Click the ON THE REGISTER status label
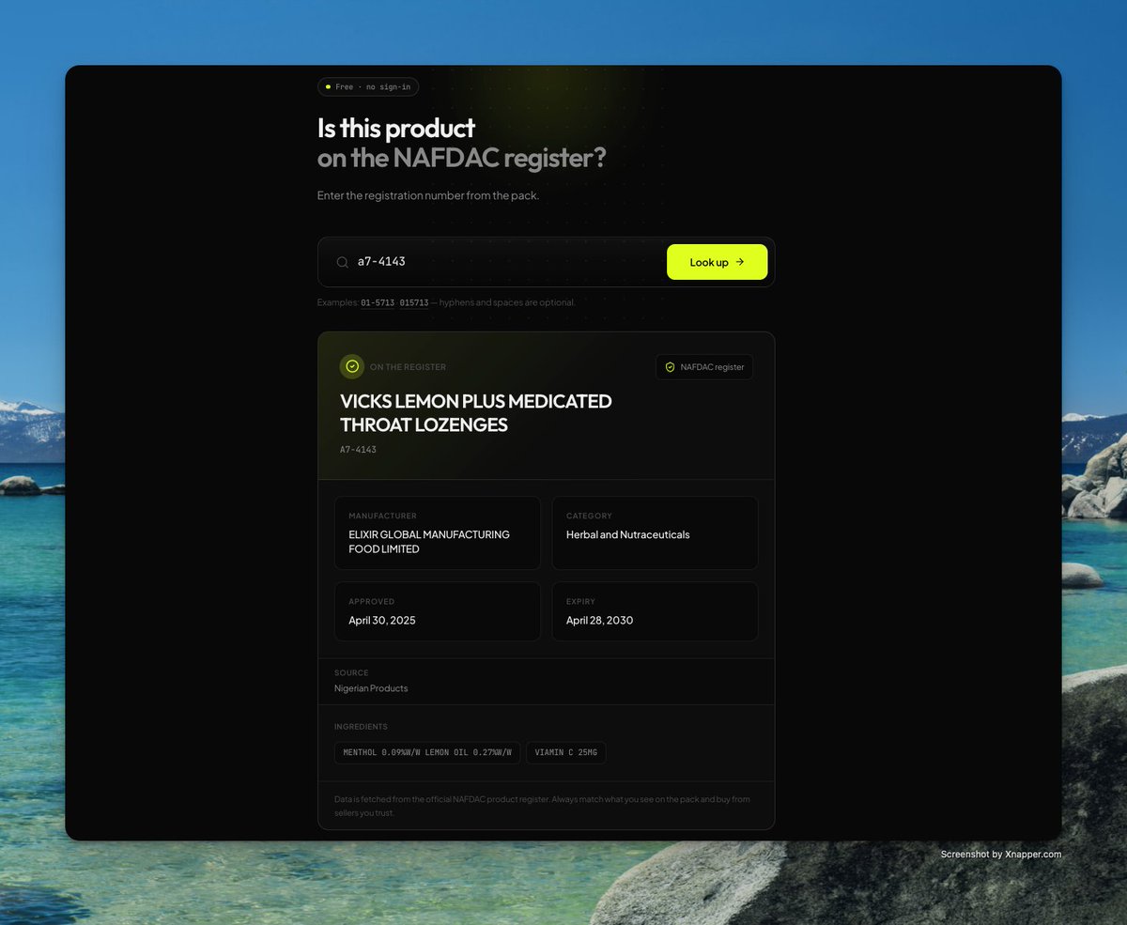Image resolution: width=1127 pixels, height=925 pixels. click(x=408, y=367)
